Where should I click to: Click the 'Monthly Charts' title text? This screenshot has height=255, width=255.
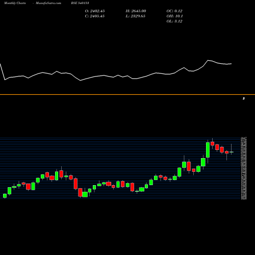coord(15,3)
